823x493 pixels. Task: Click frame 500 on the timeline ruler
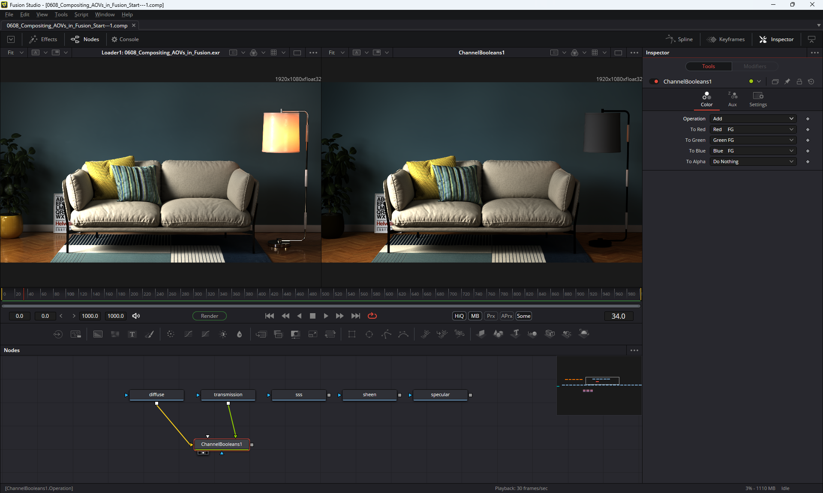(321, 294)
